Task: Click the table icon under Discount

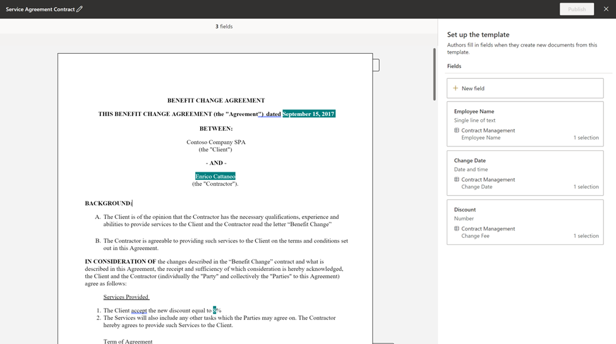Action: point(457,229)
